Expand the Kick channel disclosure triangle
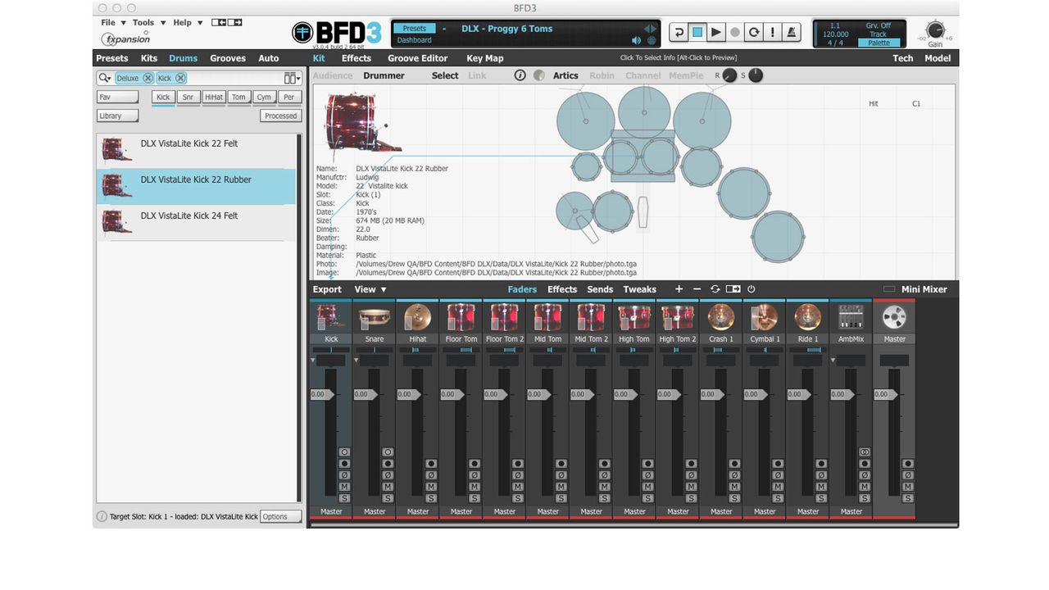Image resolution: width=1049 pixels, height=590 pixels. coord(312,361)
